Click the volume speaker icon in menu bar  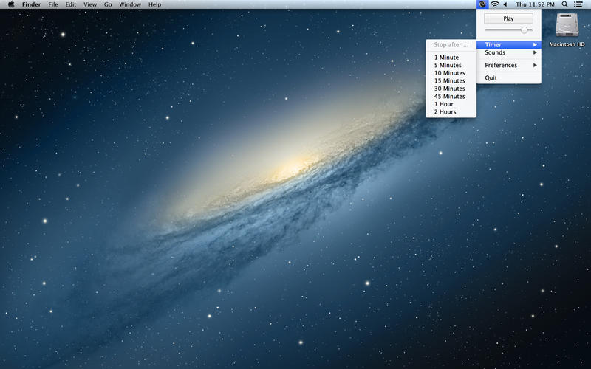point(505,4)
